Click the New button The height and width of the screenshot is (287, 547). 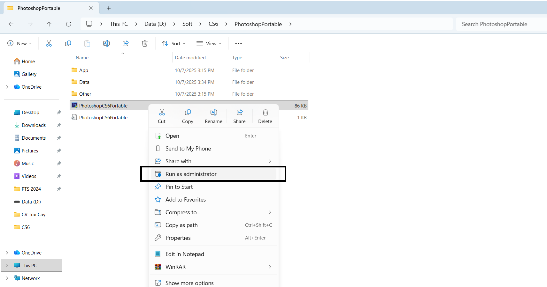19,44
